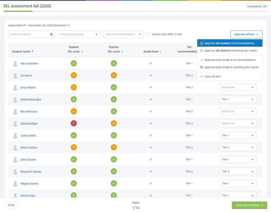Click Liz Aaron avatar icon
The width and height of the screenshot is (271, 213).
[x=15, y=76]
